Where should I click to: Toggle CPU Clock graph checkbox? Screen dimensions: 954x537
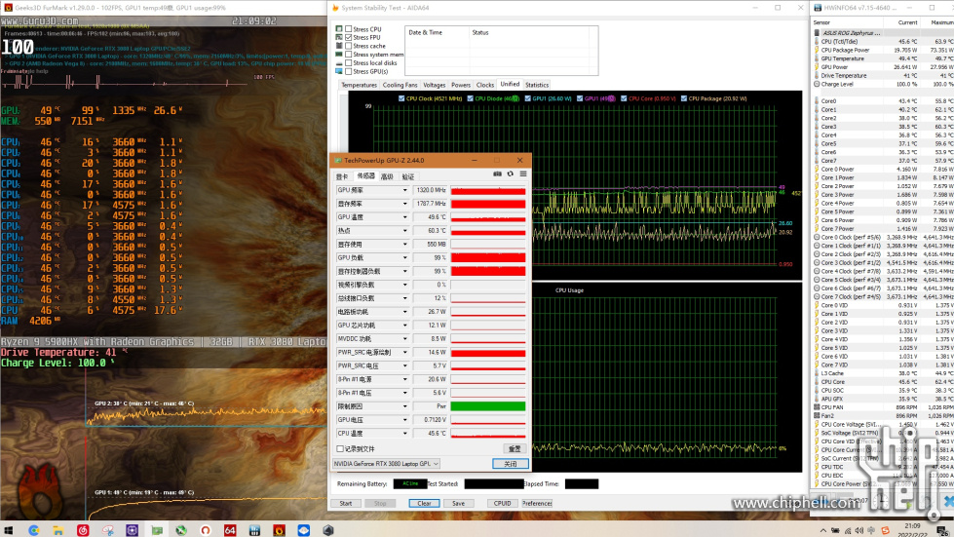click(x=401, y=98)
